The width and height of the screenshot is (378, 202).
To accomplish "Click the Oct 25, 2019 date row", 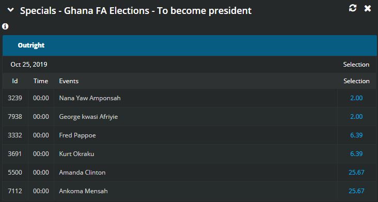I will 190,65.
